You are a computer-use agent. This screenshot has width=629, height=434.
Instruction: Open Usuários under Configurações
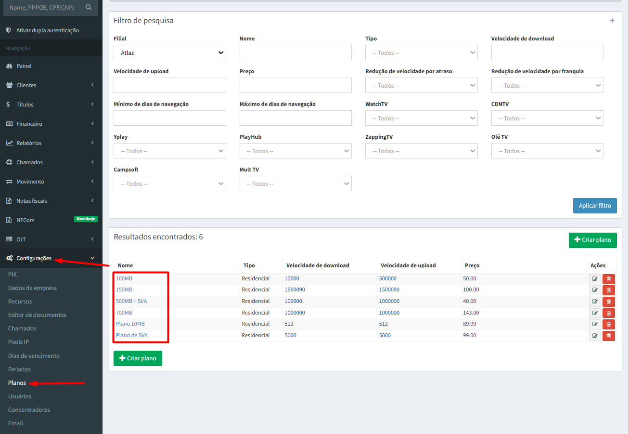[20, 396]
